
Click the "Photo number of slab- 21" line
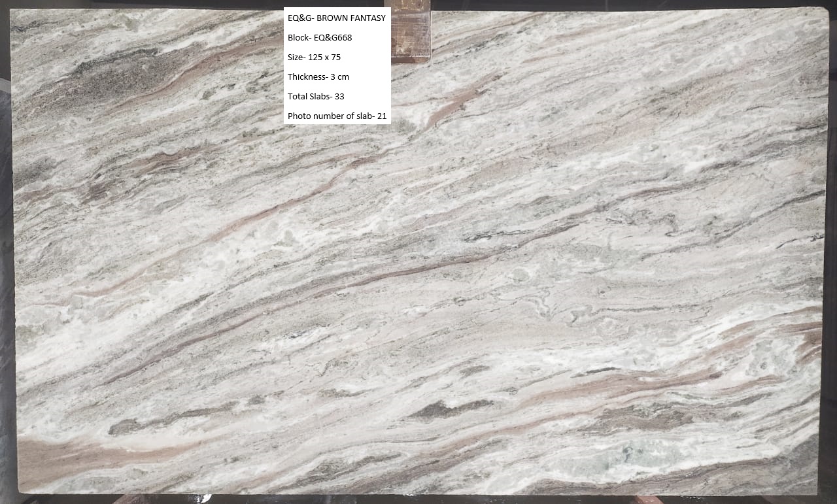pyautogui.click(x=337, y=116)
